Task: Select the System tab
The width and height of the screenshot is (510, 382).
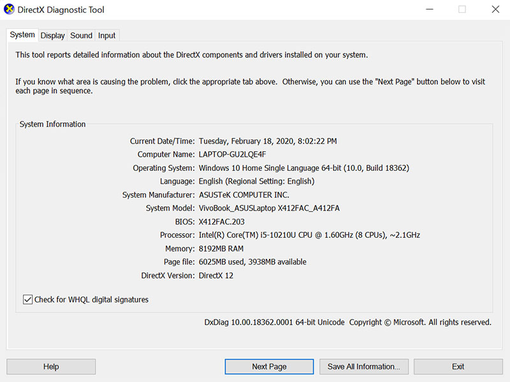Action: (22, 35)
